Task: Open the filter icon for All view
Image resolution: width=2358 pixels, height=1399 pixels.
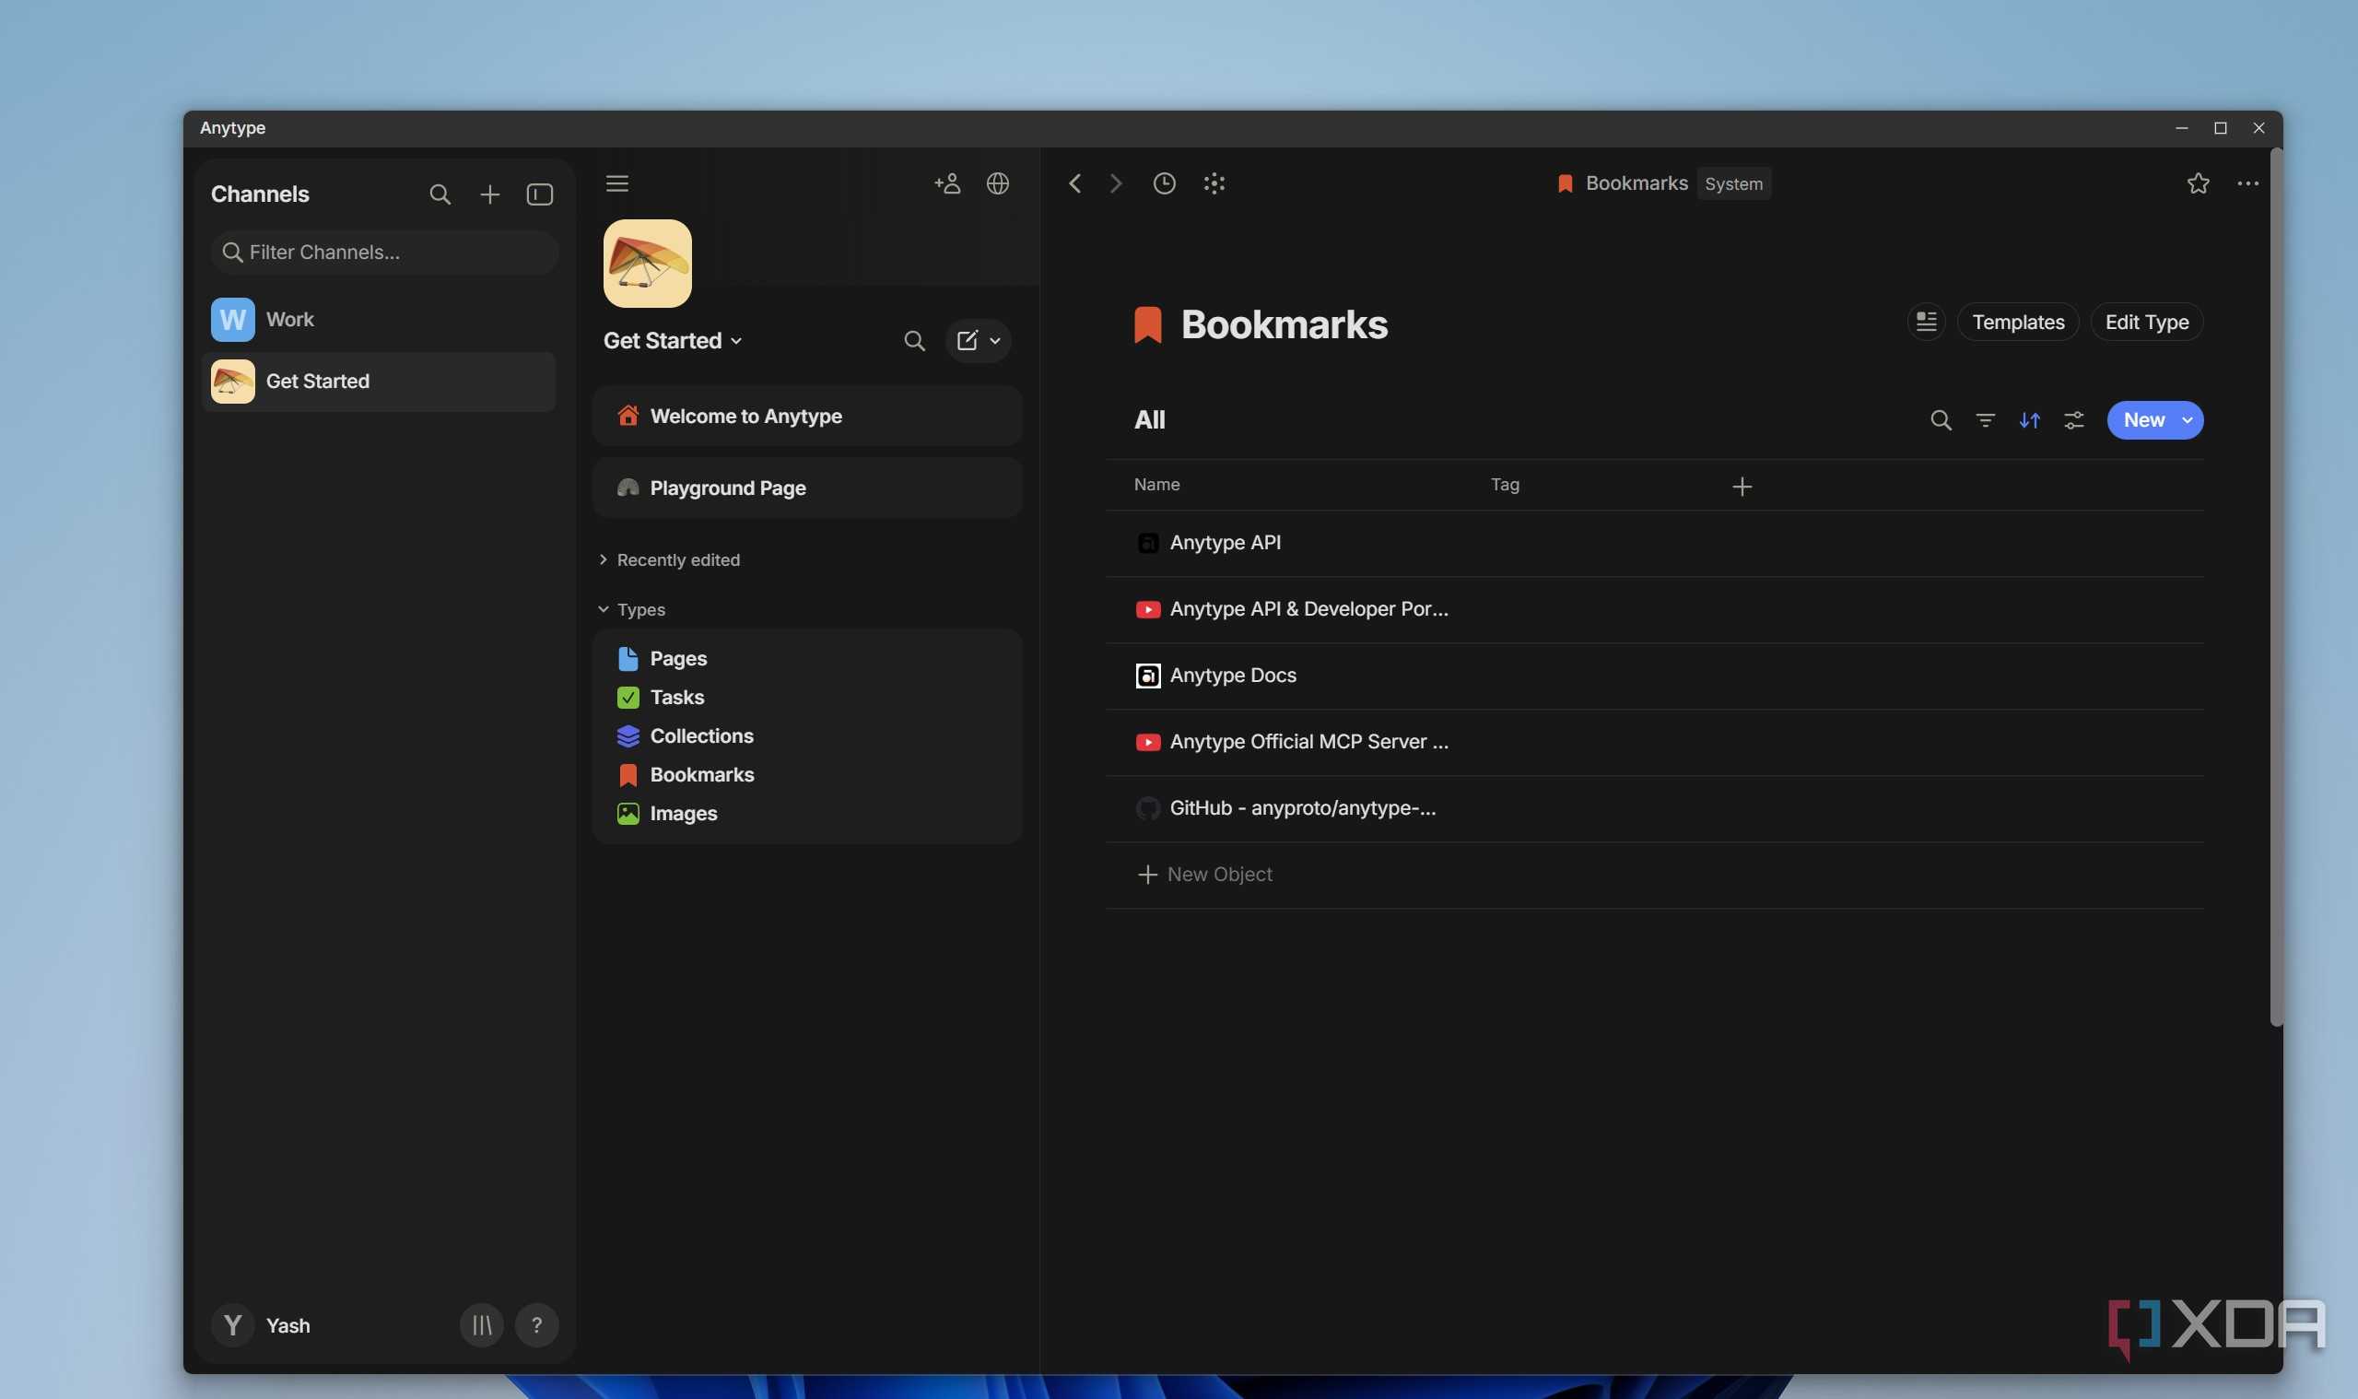Action: 1985,419
